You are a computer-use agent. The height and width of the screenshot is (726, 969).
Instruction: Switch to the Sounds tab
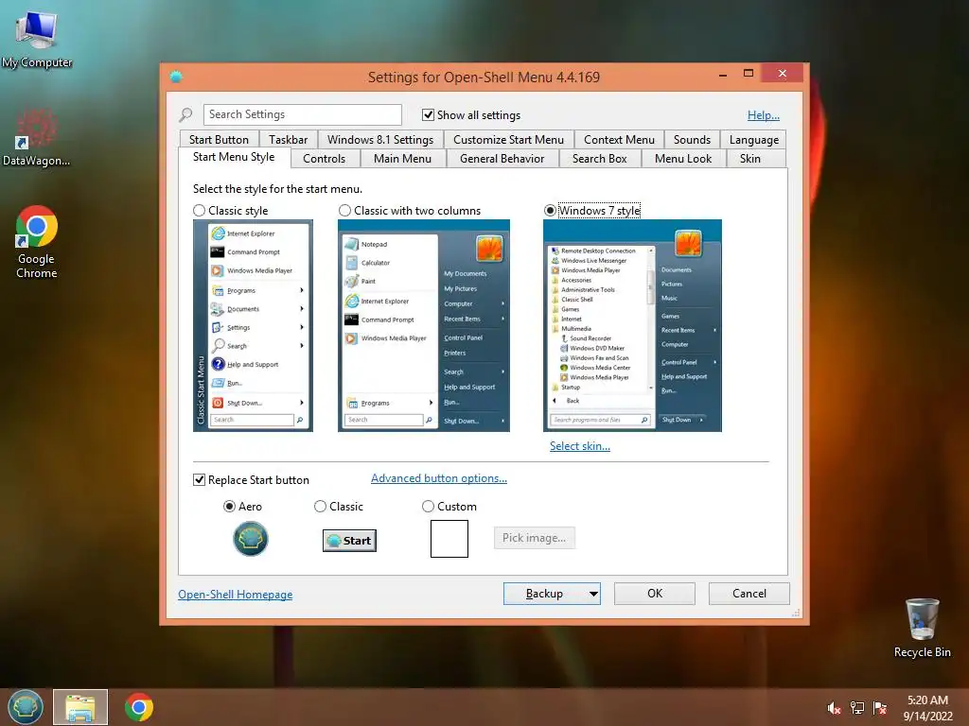point(692,140)
